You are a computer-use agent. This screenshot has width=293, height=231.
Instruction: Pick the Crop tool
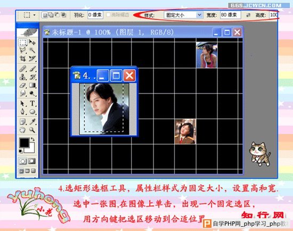point(23,59)
